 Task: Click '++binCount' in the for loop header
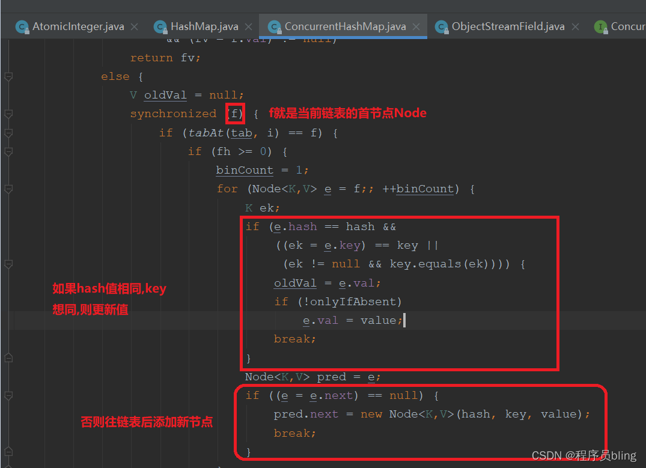[x=418, y=189]
